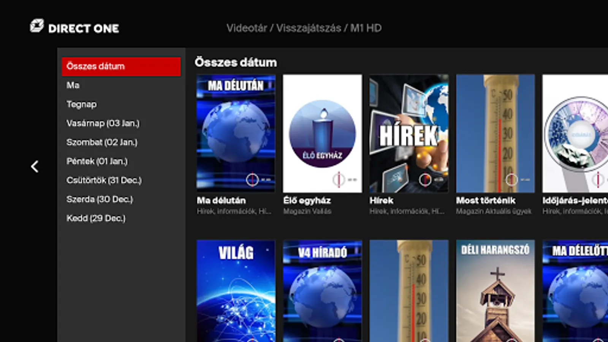Pick Szerda (30 Dec.) from dates

tap(121, 199)
